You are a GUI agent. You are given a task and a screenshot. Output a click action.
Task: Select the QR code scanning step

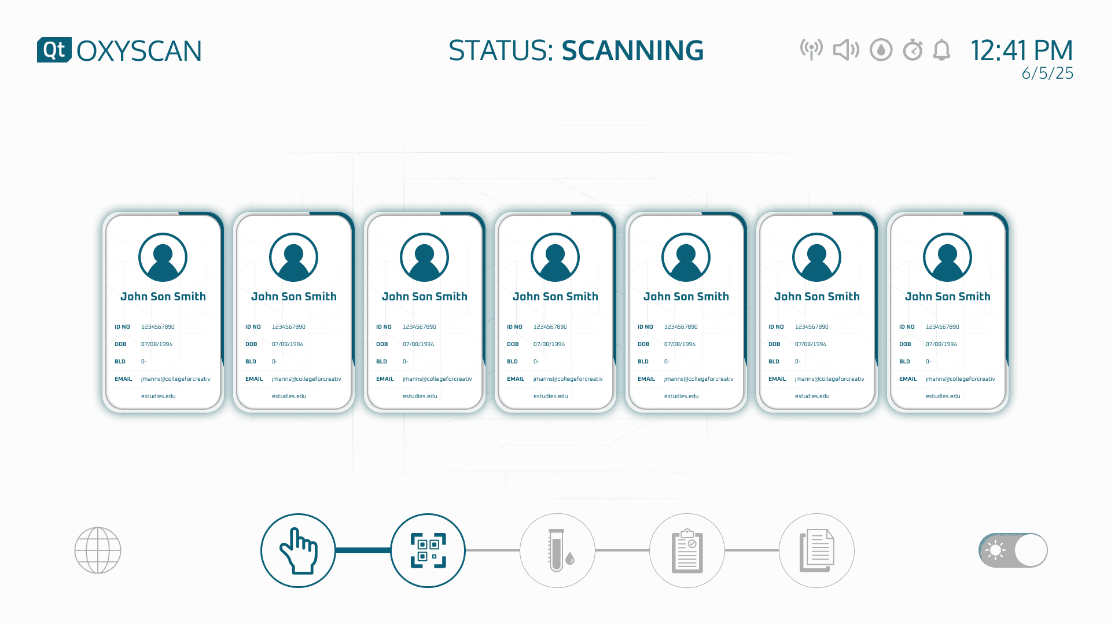pos(428,550)
